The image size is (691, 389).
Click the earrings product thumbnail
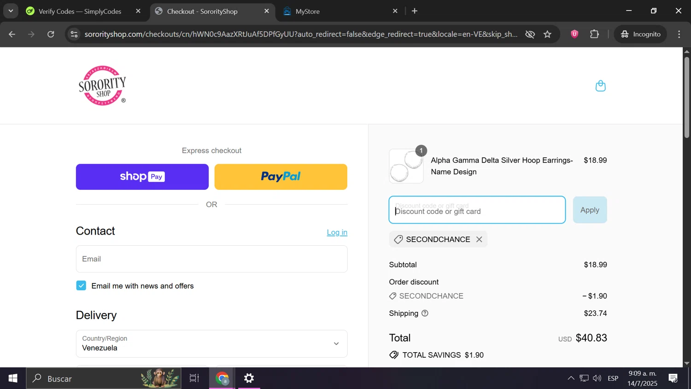[x=406, y=166]
